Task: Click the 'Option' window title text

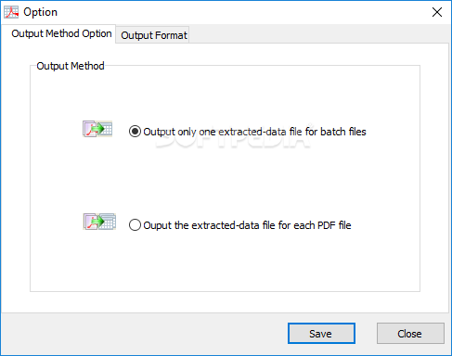Action: click(x=40, y=12)
